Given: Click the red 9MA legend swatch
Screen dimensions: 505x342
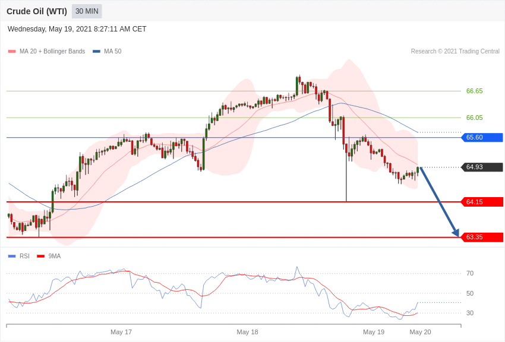Looking at the screenshot, I should tap(41, 256).
